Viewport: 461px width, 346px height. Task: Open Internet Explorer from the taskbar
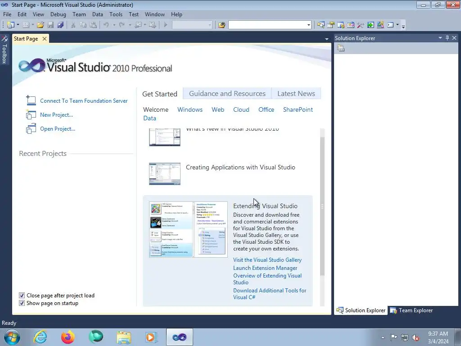pyautogui.click(x=40, y=337)
